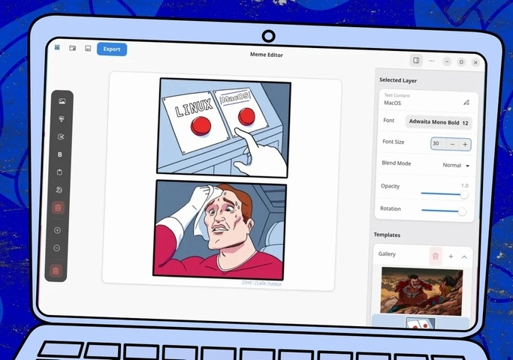The image size is (513, 360).
Task: Click the red trash icon below zoom out
Action: pyautogui.click(x=56, y=271)
